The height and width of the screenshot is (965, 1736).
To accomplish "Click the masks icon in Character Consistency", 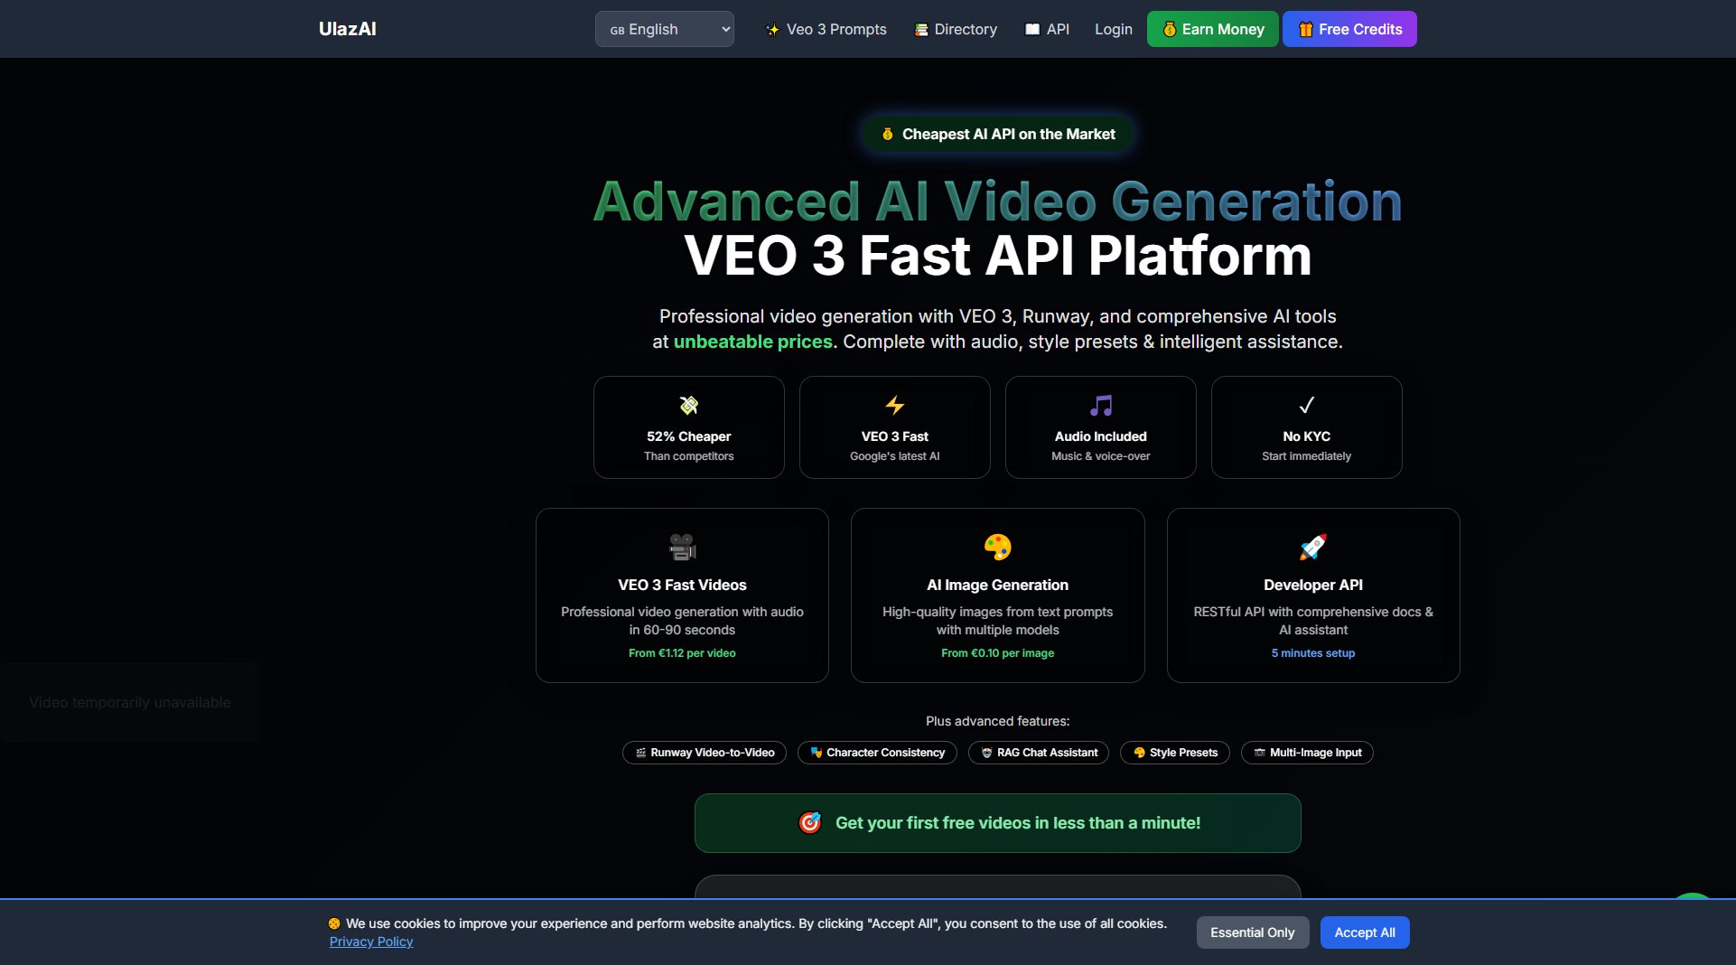I will 817,753.
